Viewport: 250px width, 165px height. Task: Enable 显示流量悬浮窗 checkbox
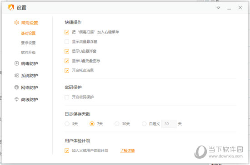(67, 42)
